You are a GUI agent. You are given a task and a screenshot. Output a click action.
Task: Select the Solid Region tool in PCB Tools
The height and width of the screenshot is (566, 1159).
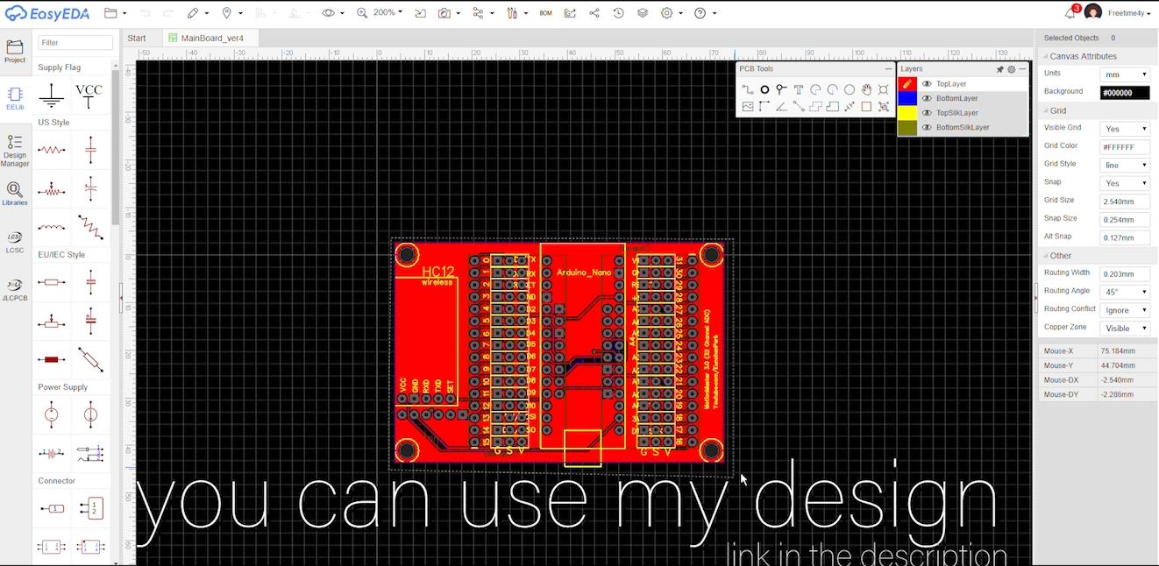833,107
